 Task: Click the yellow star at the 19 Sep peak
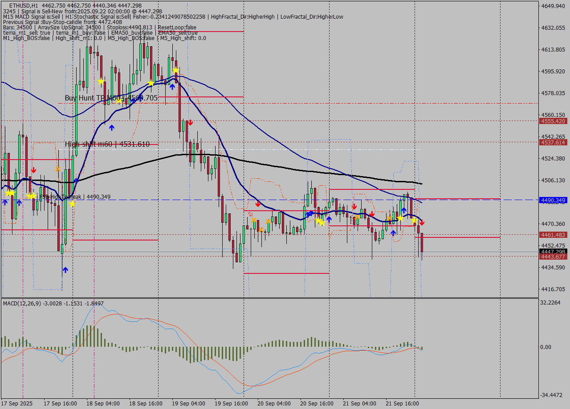176,70
